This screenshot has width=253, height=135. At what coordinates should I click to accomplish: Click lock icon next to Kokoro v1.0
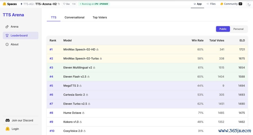81,122
